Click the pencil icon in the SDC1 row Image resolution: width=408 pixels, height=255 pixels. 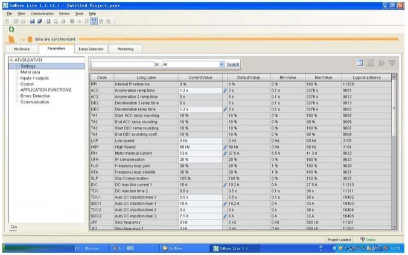[x=225, y=204]
